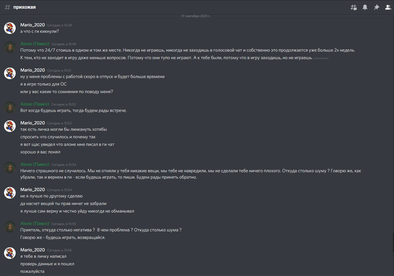Screen dimensions: 394x276
Task: Click Alone's avatar beside the 15:55 message
Action: 10,227
